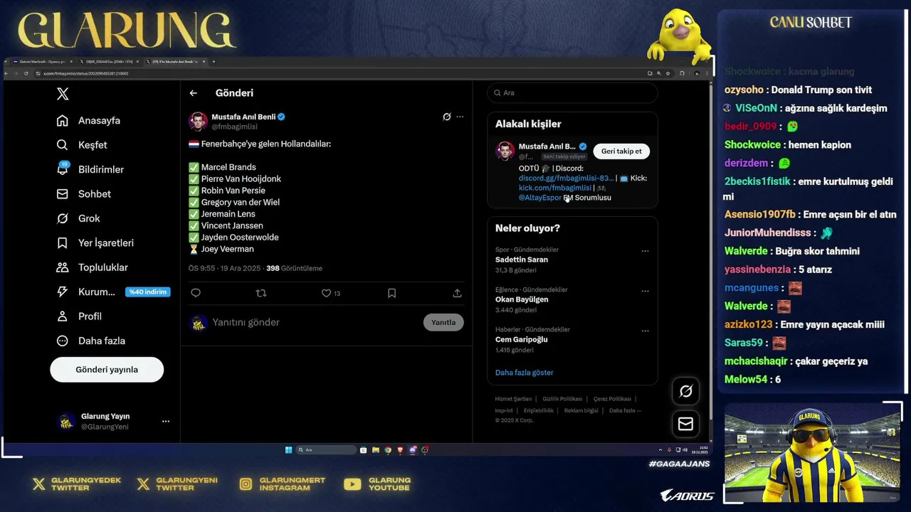Viewport: 911px width, 512px height.
Task: Click the @fmbagimlisi handle on the post
Action: pos(234,127)
